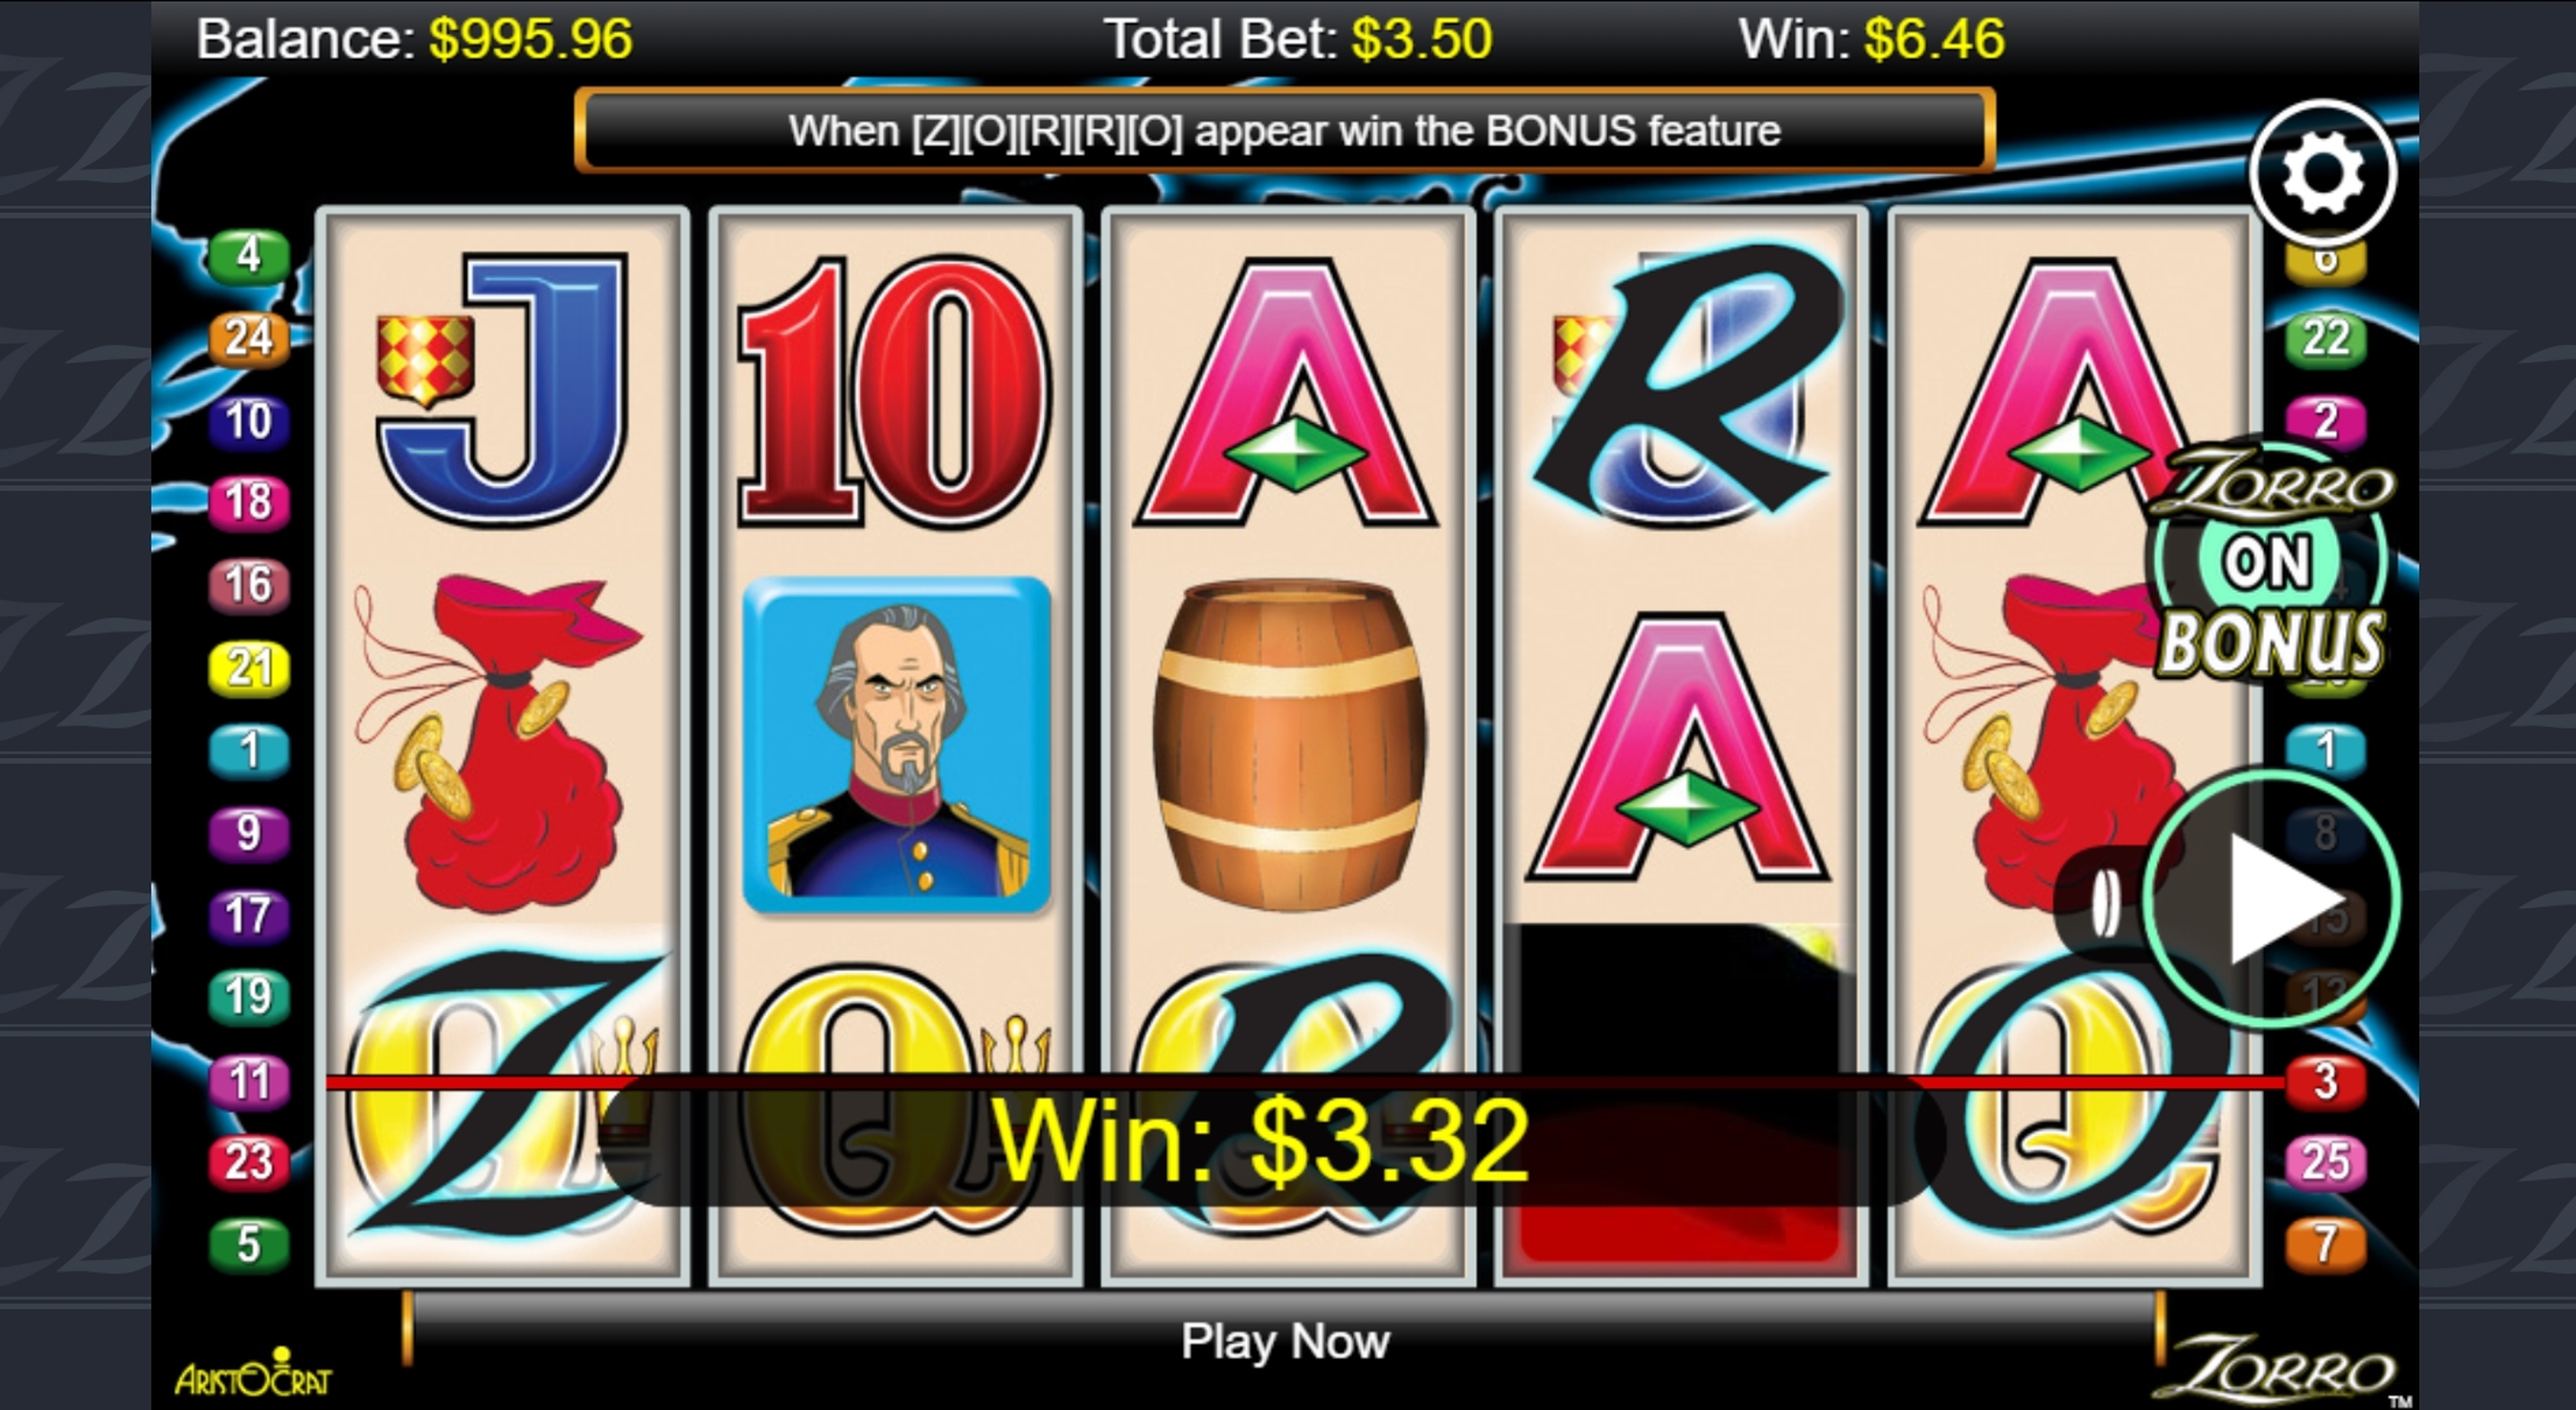Select payline marker 4 on the left

(248, 256)
